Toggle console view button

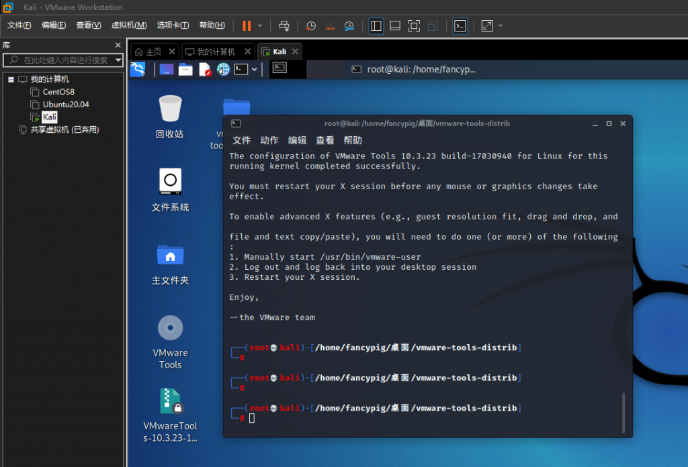tap(460, 26)
